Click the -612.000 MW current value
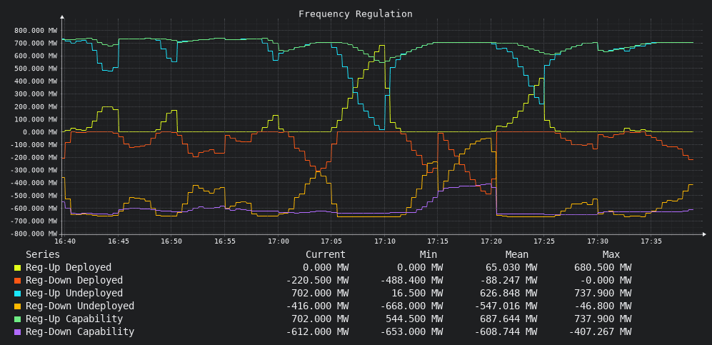This screenshot has height=345, width=712. [317, 332]
